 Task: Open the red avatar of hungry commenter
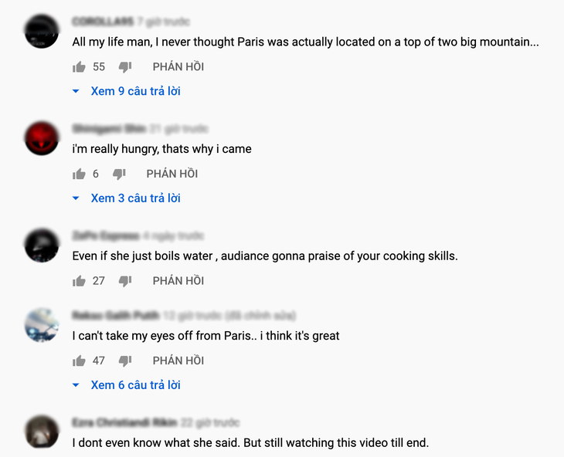pyautogui.click(x=42, y=138)
